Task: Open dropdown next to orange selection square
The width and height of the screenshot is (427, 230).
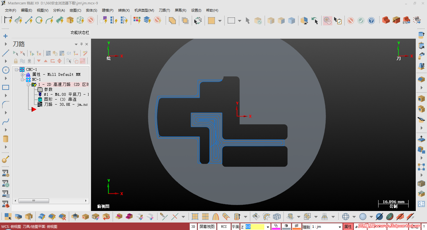Action: click(220, 21)
